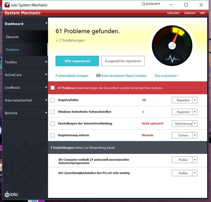Click the iolo System Mechanic title bar icon
The height and width of the screenshot is (202, 211).
[x=7, y=5]
